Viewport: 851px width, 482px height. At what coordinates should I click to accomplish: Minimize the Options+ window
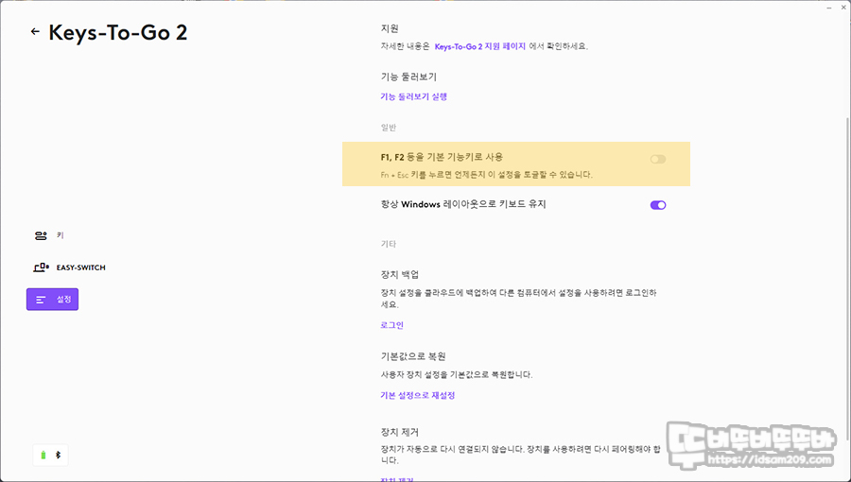[x=830, y=8]
